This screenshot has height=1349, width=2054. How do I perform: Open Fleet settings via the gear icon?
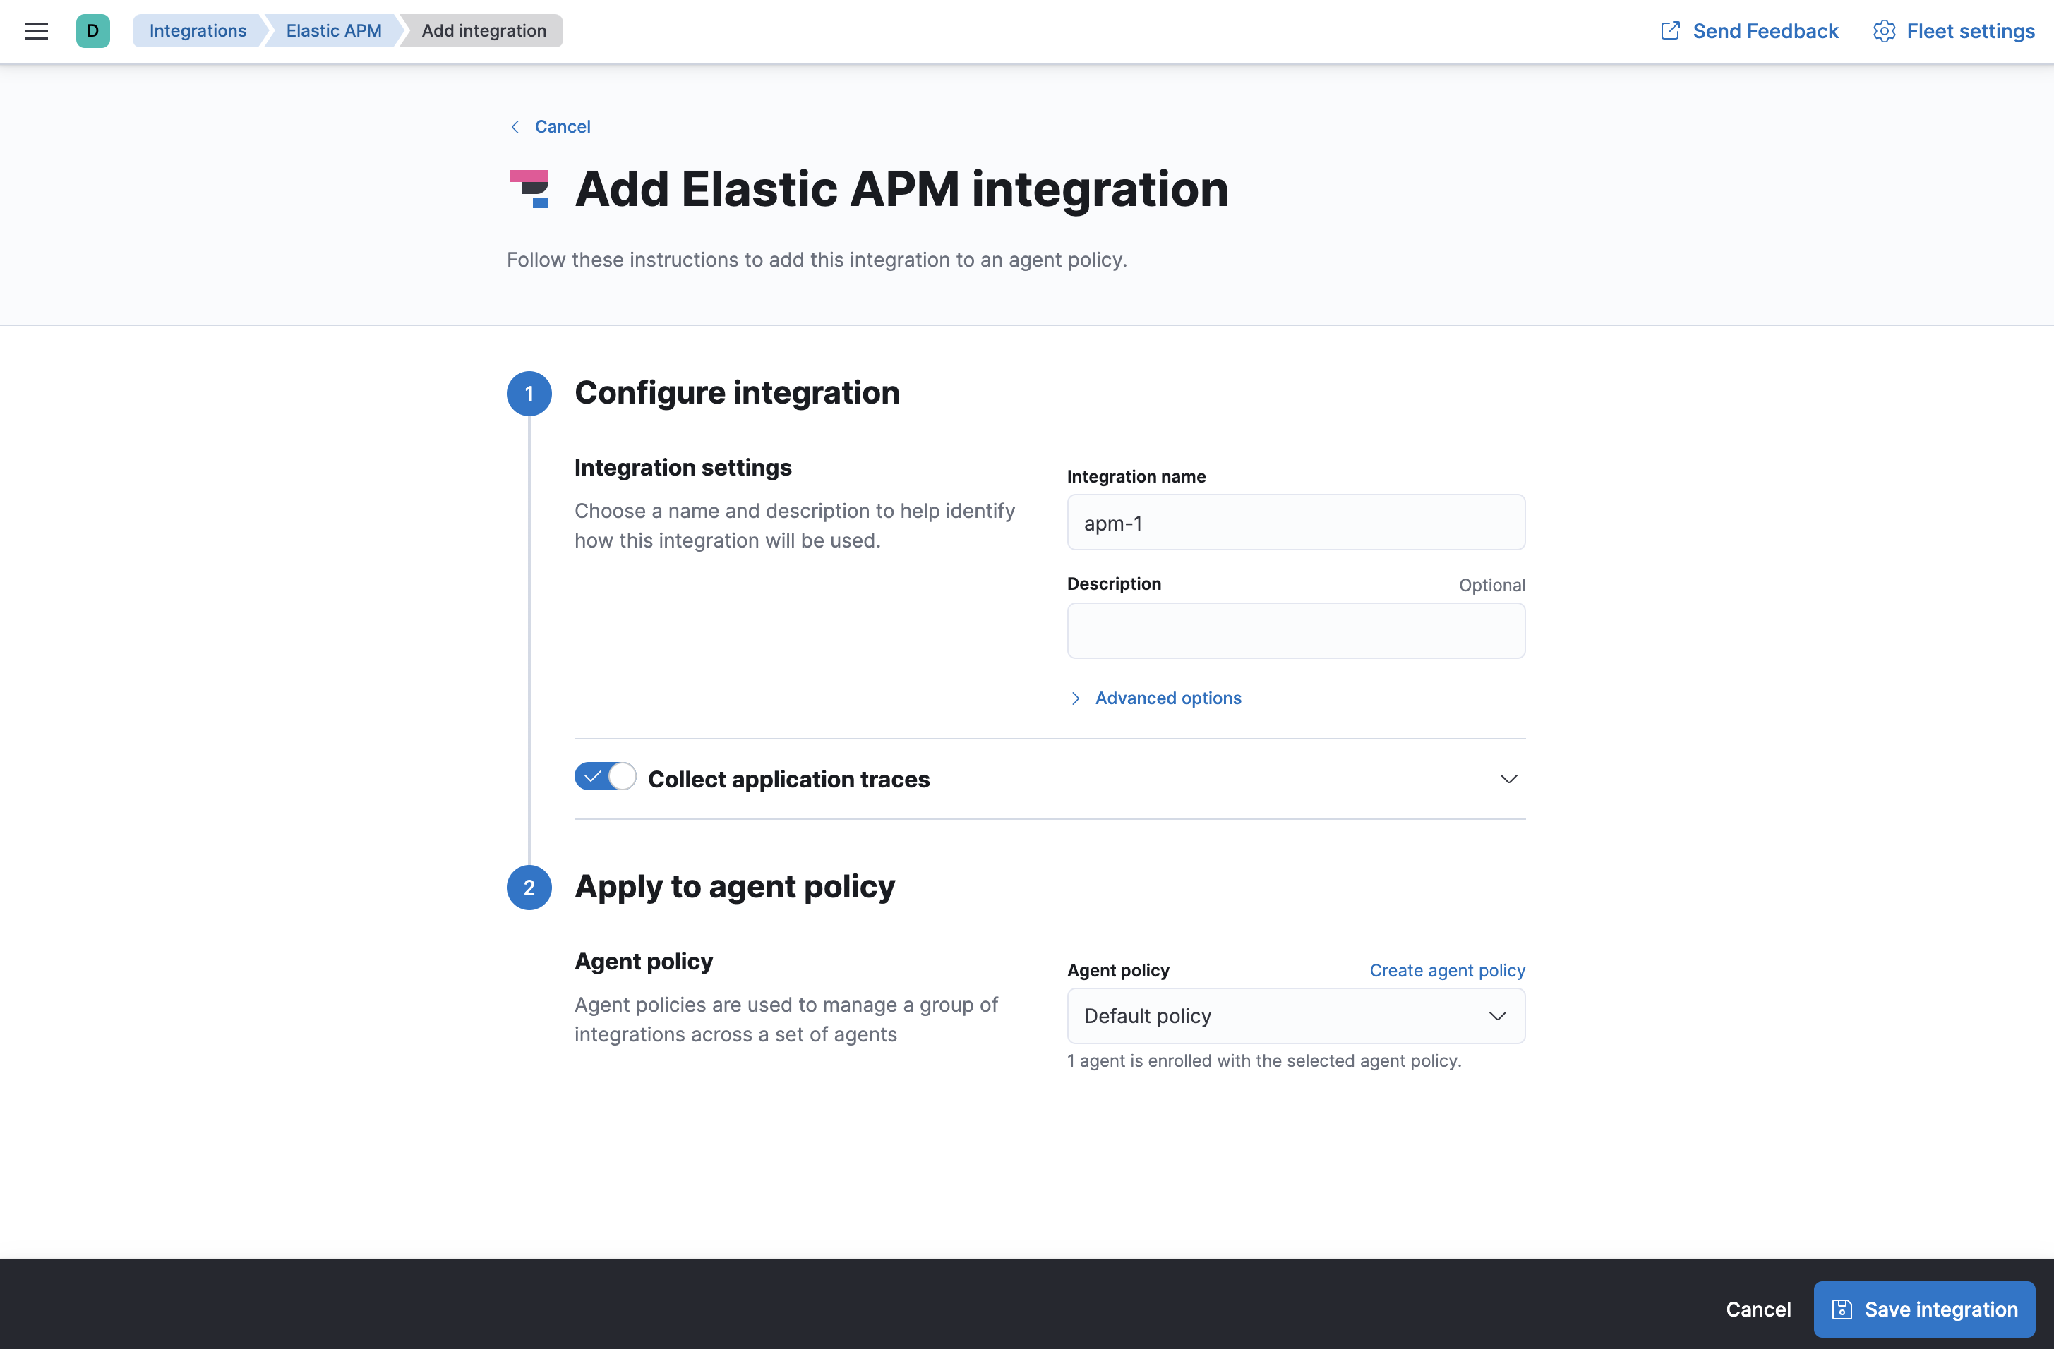pyautogui.click(x=1884, y=30)
